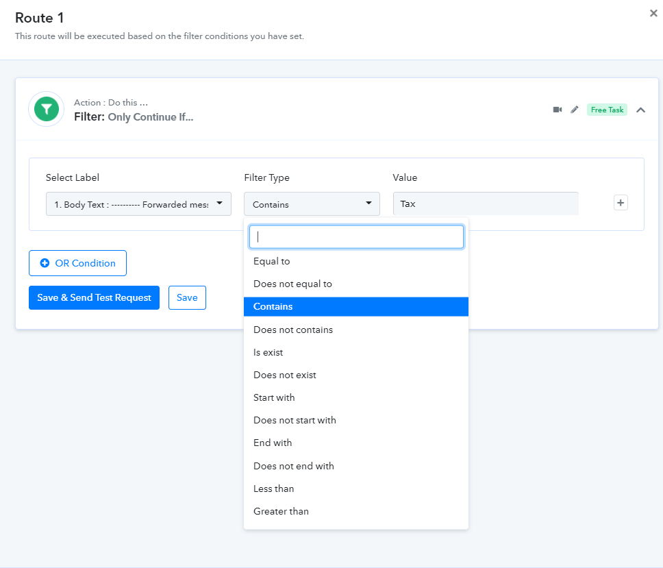Open the Select Label dropdown
This screenshot has width=663, height=568.
click(138, 204)
